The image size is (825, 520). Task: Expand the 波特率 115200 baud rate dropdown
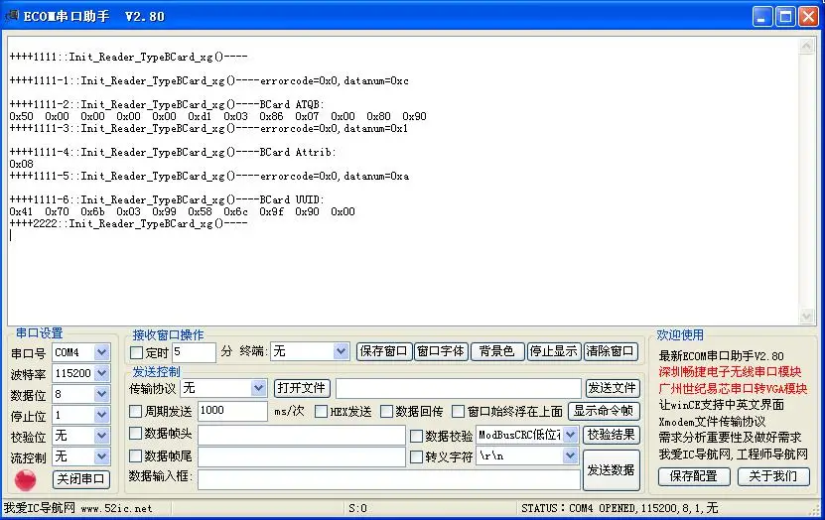[102, 373]
